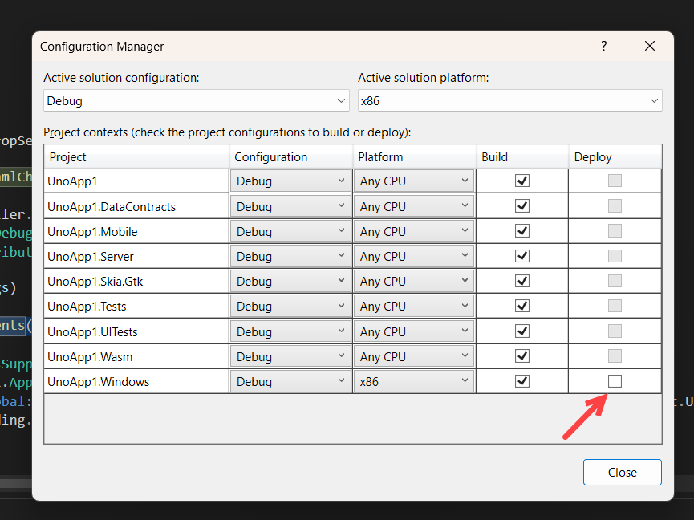
Task: Toggle Build for UnoApp1.Skia.Gtk
Action: point(522,280)
